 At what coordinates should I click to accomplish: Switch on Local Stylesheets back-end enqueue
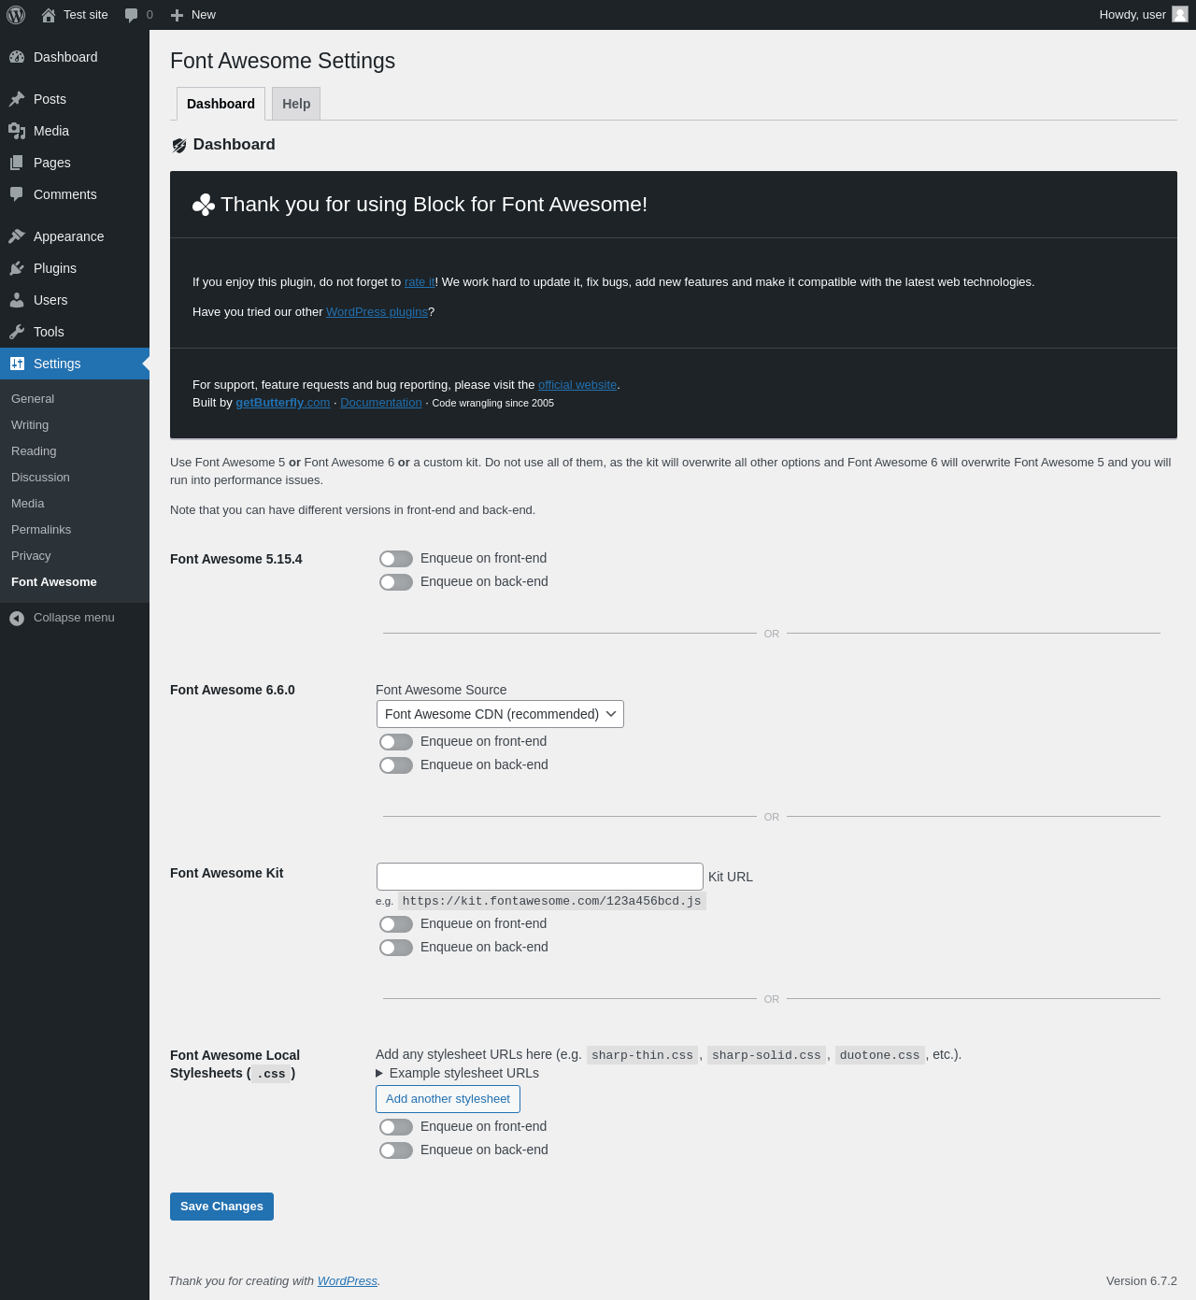(x=396, y=1150)
